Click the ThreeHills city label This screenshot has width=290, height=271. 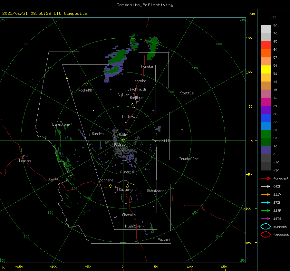[x=161, y=141]
